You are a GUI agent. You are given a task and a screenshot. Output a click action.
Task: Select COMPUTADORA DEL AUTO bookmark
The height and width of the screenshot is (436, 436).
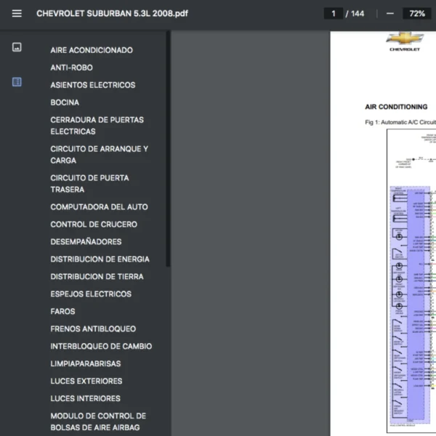(x=99, y=207)
